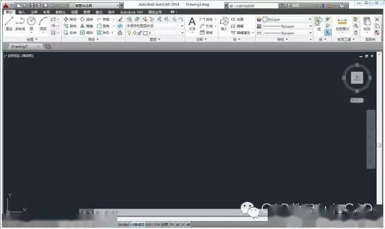Click the Erase tool icon in Modify panel
Viewport: 385px width, 229px height.
[120, 19]
